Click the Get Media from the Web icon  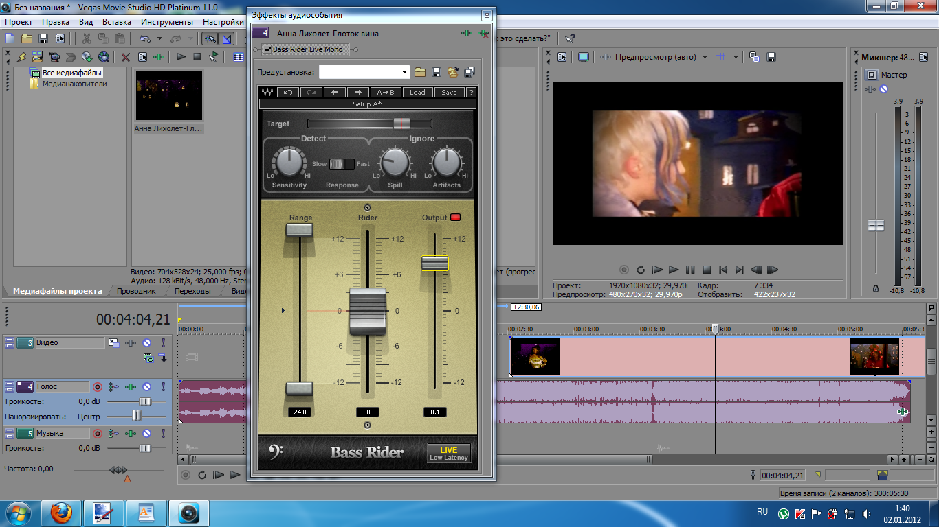[x=103, y=57]
